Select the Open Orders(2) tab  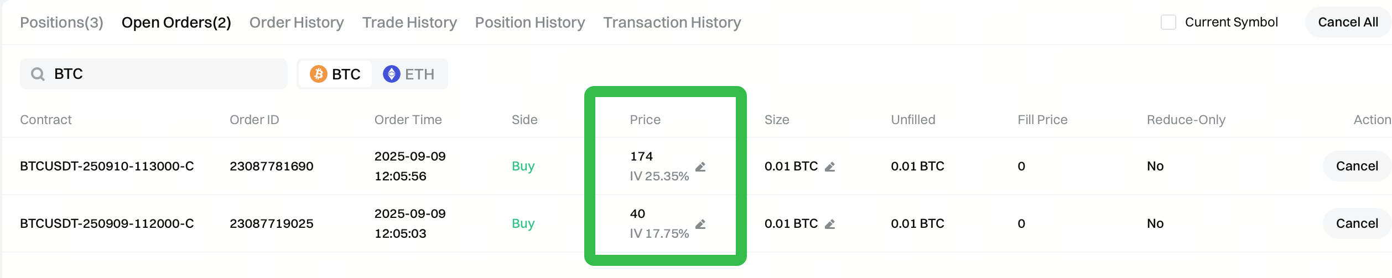click(x=176, y=23)
